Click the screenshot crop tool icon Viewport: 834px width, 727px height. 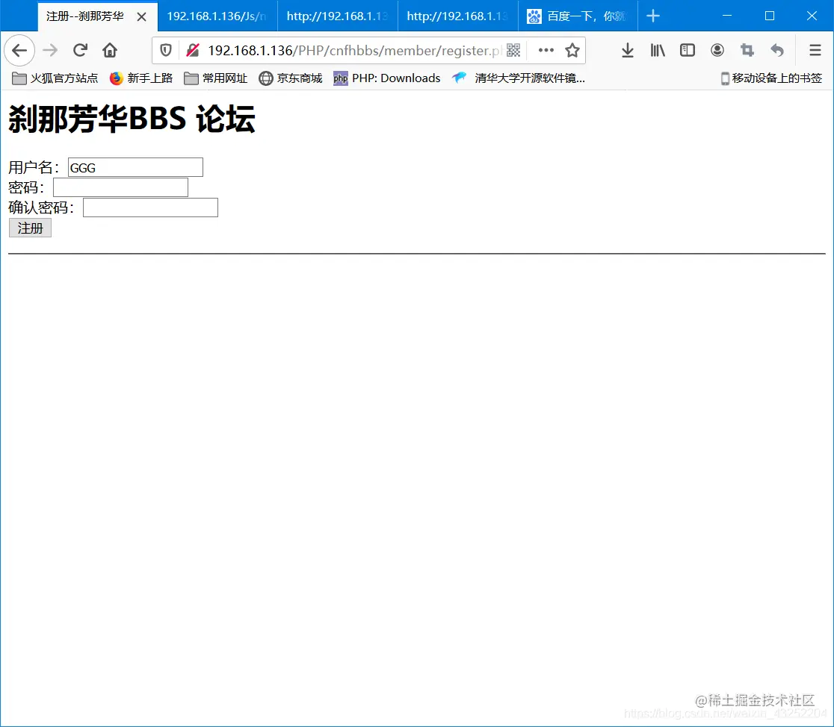[747, 51]
